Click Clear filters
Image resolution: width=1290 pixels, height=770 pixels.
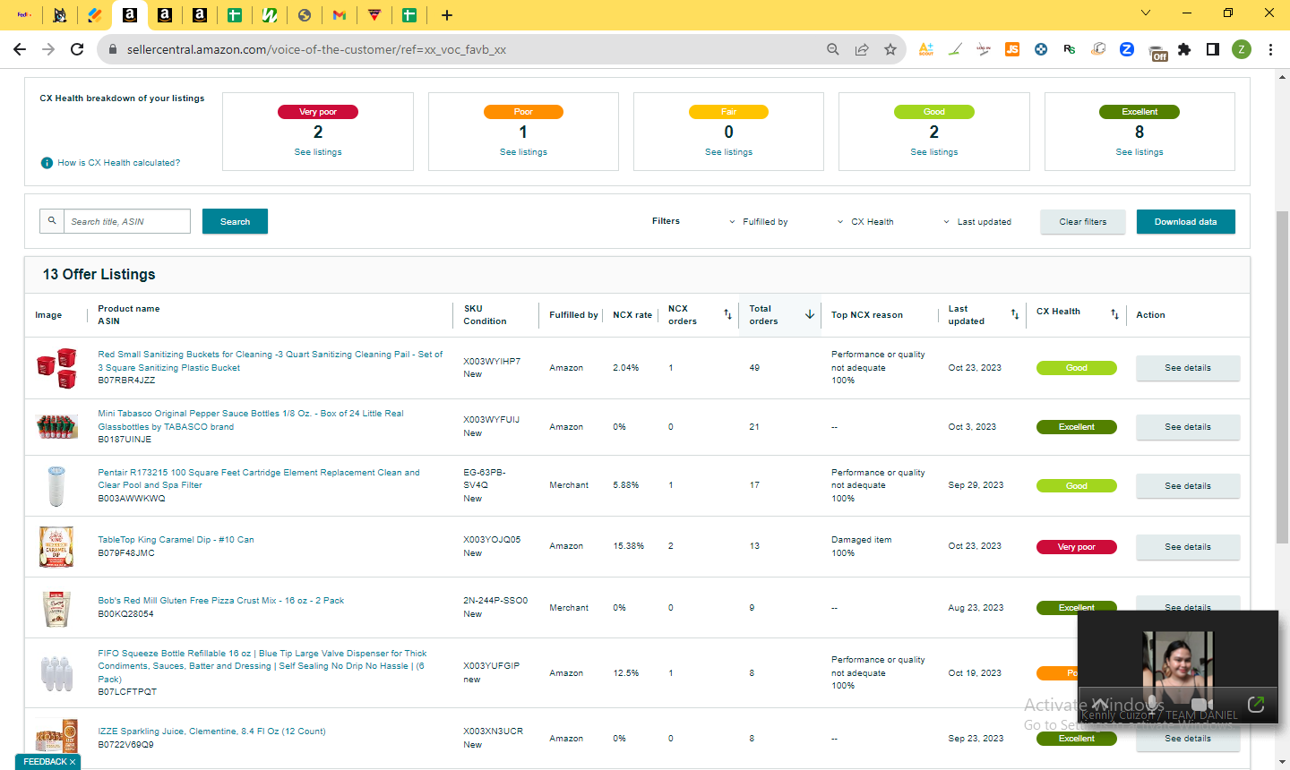pyautogui.click(x=1083, y=222)
